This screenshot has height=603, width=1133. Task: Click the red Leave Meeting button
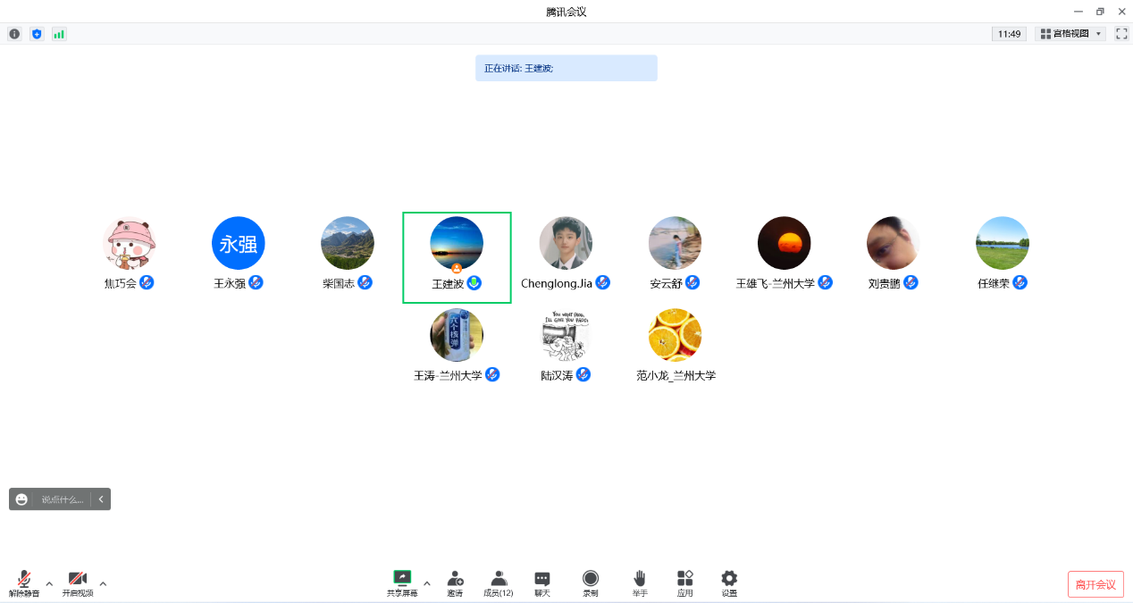[1095, 584]
